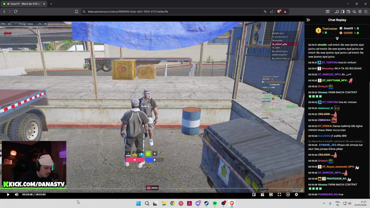Open playback speed control icon

[x=288, y=194]
